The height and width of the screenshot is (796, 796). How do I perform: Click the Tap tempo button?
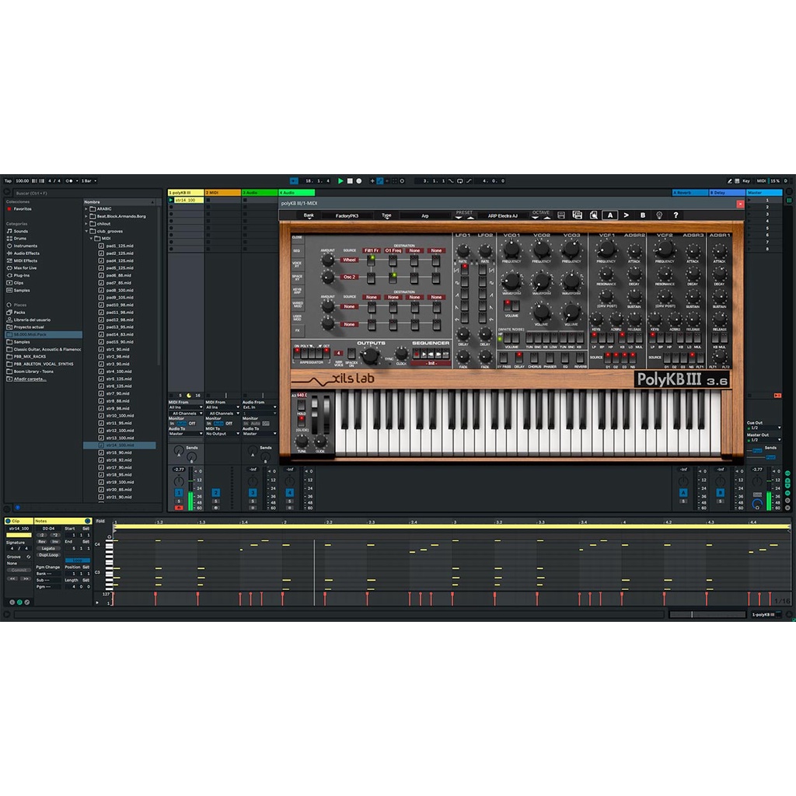[x=8, y=180]
